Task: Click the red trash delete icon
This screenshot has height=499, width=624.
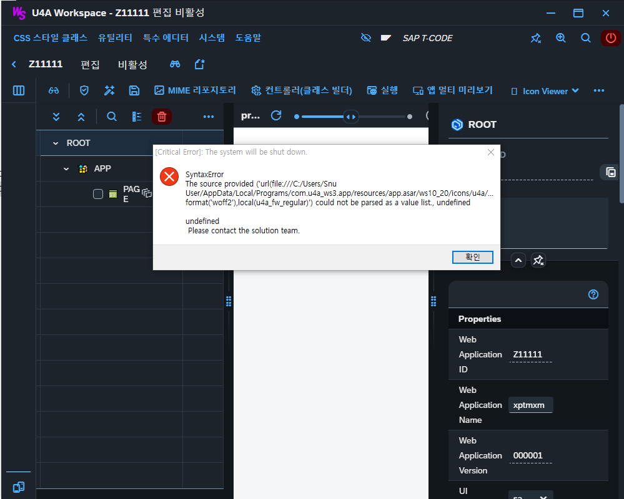Action: point(161,117)
